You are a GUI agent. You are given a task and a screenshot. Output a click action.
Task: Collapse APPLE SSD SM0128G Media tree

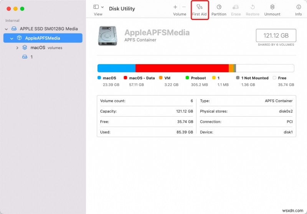click(x=6, y=29)
